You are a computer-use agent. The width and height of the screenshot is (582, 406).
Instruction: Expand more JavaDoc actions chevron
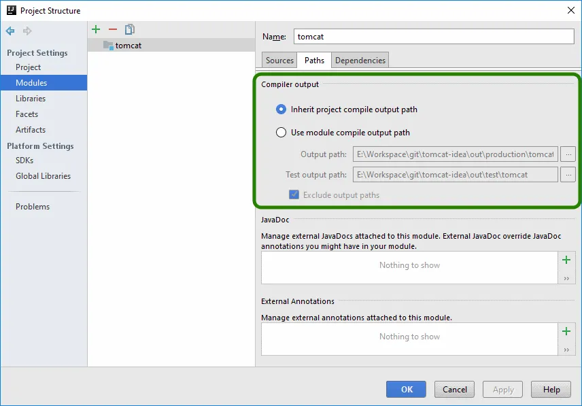[566, 278]
